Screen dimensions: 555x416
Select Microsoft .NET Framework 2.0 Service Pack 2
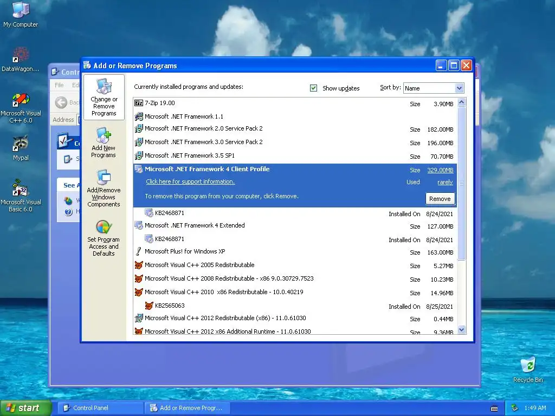(295, 129)
